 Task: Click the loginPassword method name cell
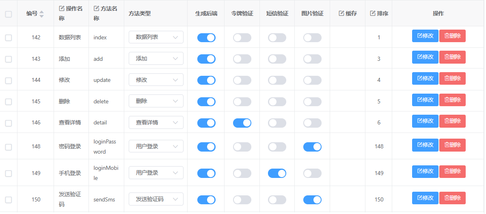105,147
